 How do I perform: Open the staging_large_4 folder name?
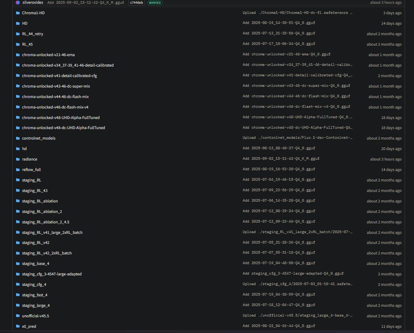pos(36,306)
